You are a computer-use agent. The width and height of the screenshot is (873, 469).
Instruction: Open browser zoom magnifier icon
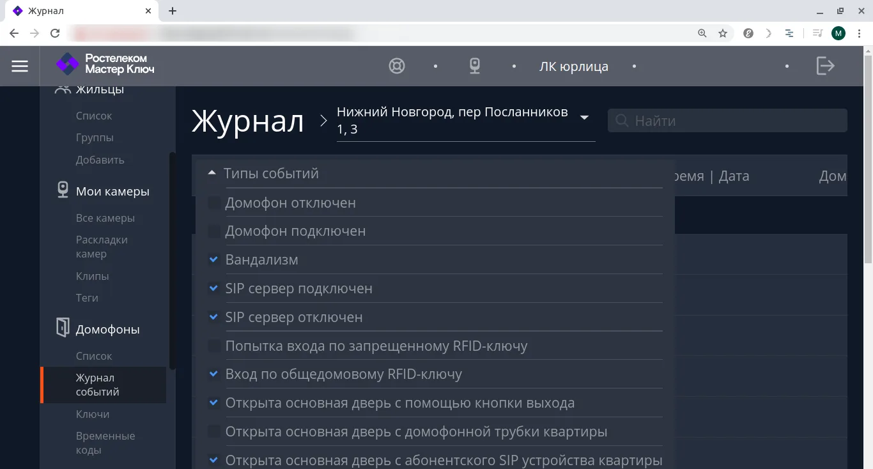[702, 33]
